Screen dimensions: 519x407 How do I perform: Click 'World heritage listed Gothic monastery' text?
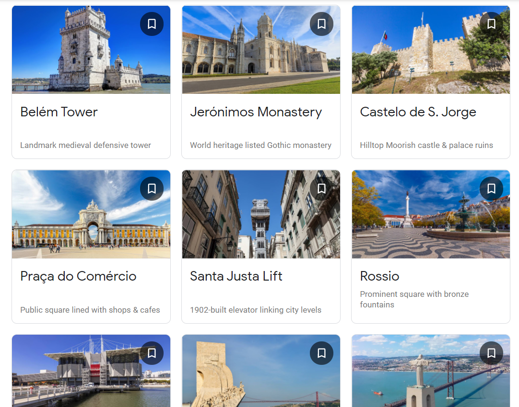260,145
